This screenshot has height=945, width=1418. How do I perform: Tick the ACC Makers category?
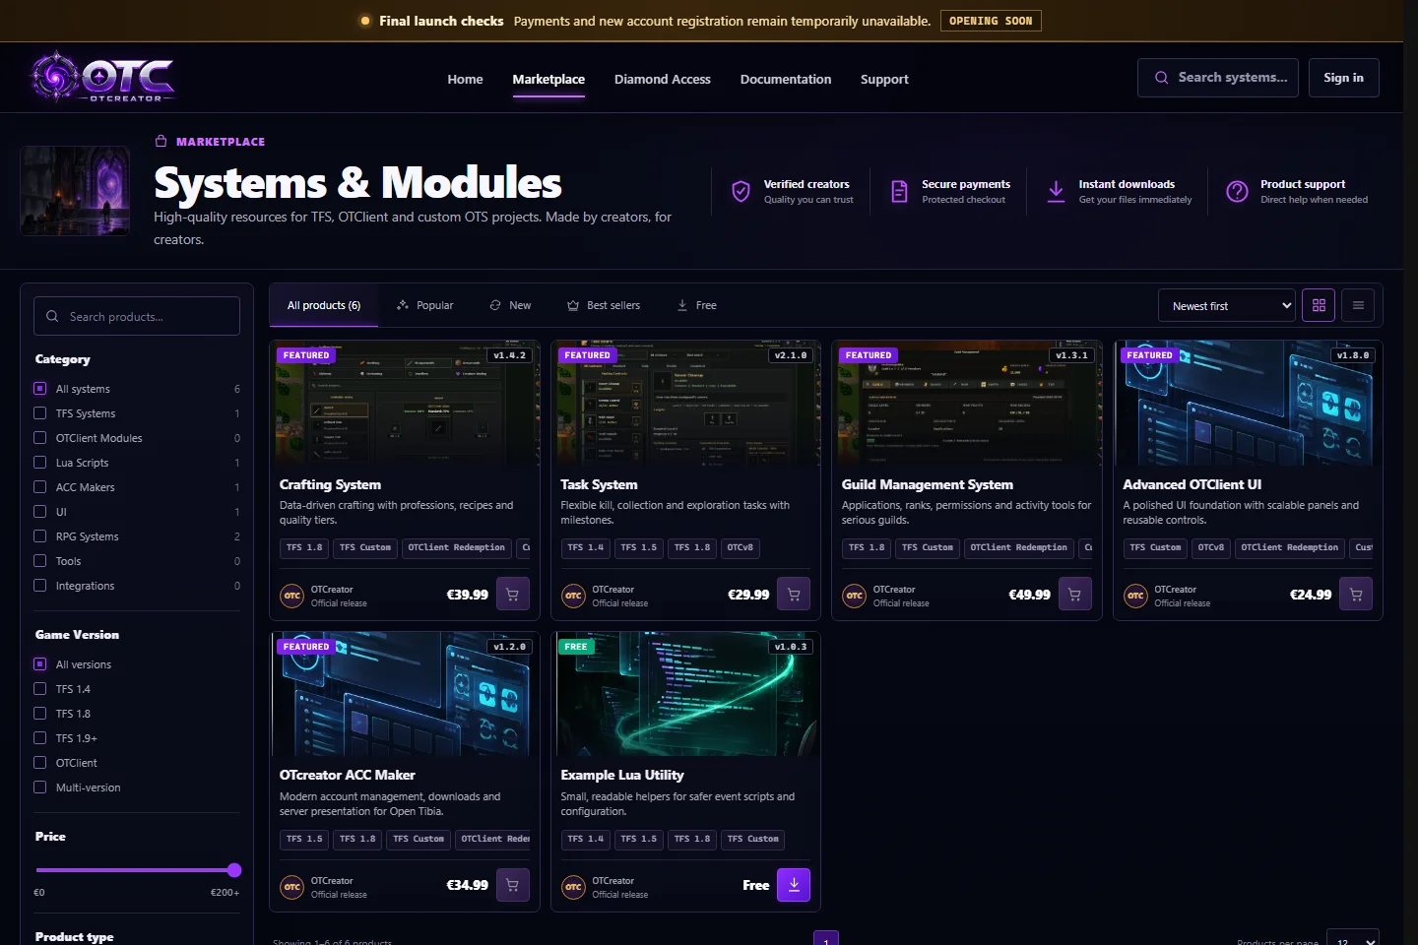click(x=40, y=487)
